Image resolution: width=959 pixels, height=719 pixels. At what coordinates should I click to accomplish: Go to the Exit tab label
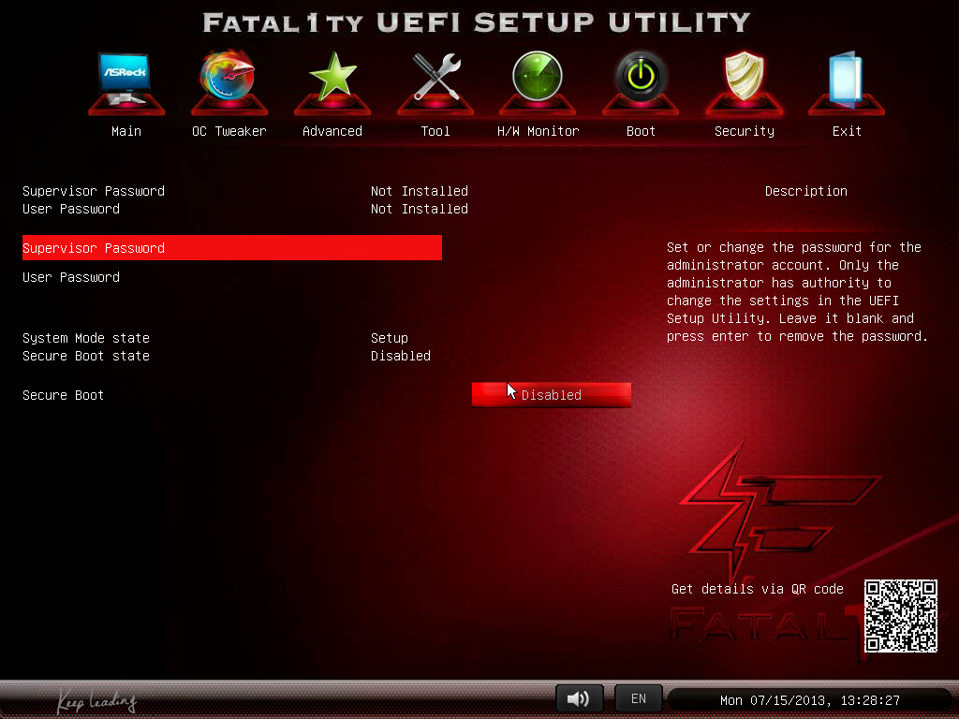pyautogui.click(x=847, y=131)
